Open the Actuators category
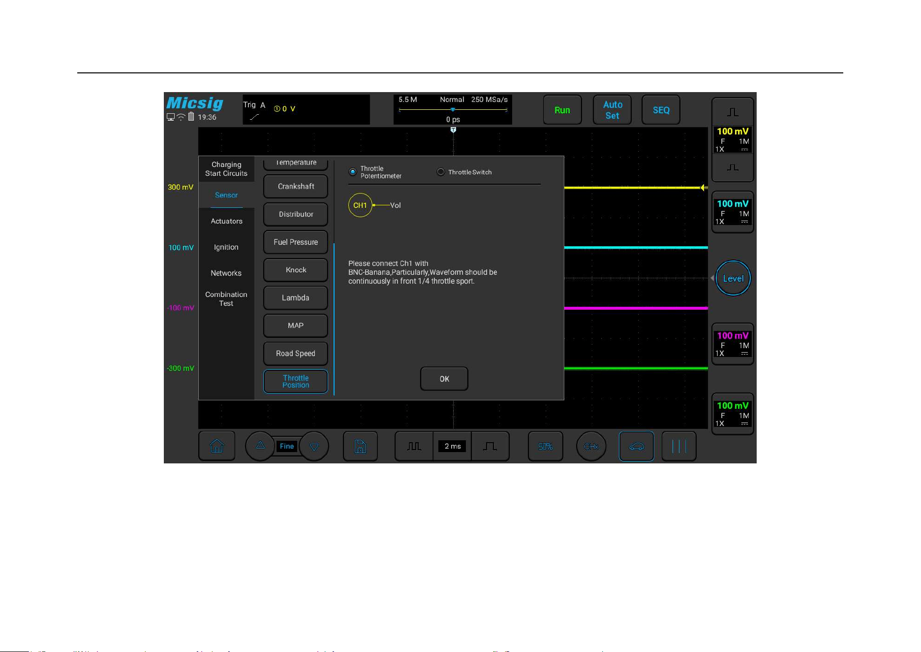 click(226, 221)
